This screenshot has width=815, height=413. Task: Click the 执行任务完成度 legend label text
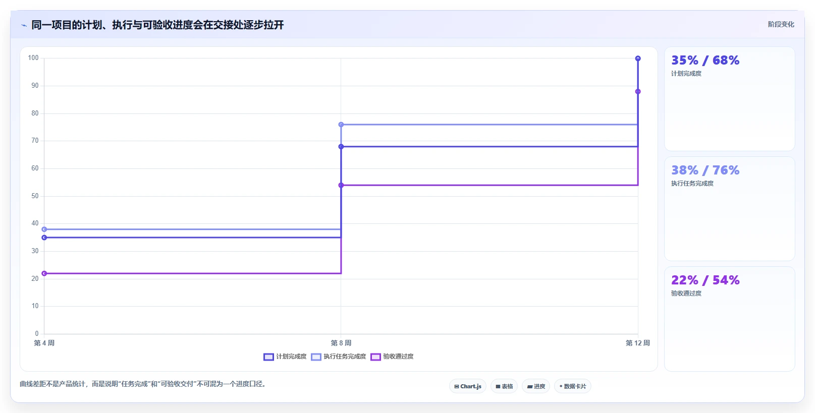click(x=345, y=357)
